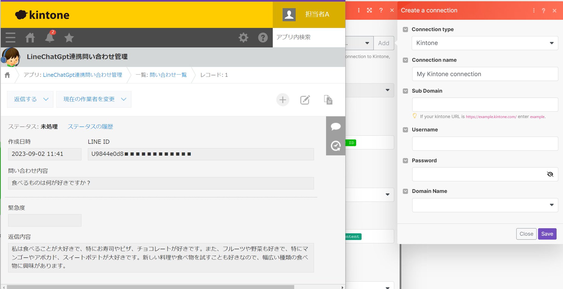Click https://example.kintone.com/ hint link
This screenshot has height=289, width=563.
491,117
